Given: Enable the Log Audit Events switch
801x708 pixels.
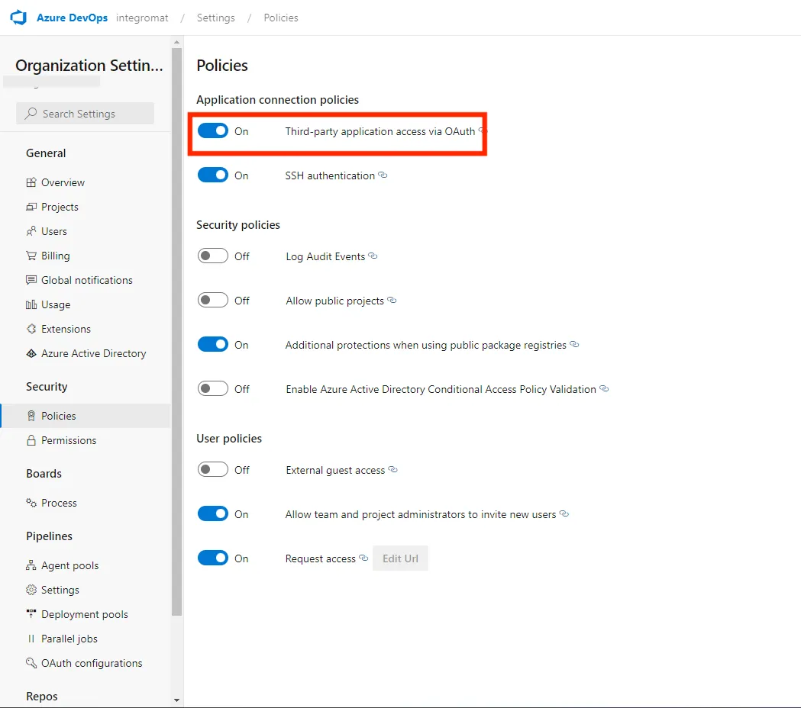Looking at the screenshot, I should click(x=213, y=256).
